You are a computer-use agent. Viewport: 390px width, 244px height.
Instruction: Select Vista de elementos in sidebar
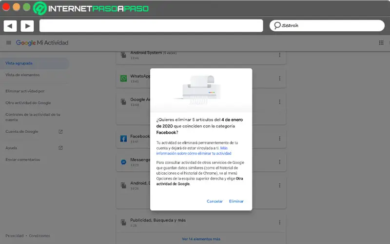22,75
